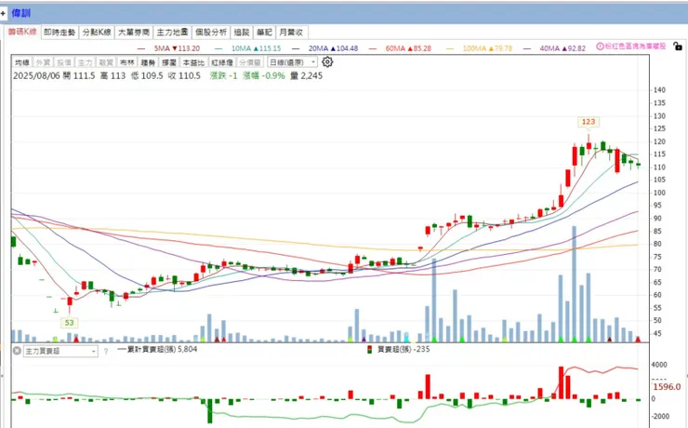Click the 140 price axis label

[659, 90]
